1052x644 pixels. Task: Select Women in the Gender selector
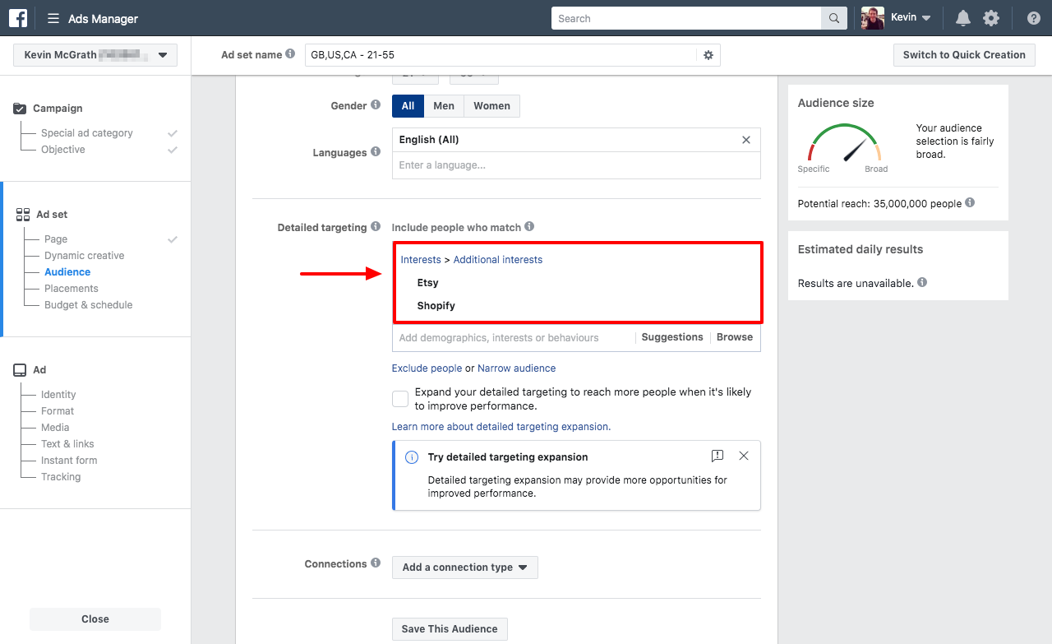491,105
